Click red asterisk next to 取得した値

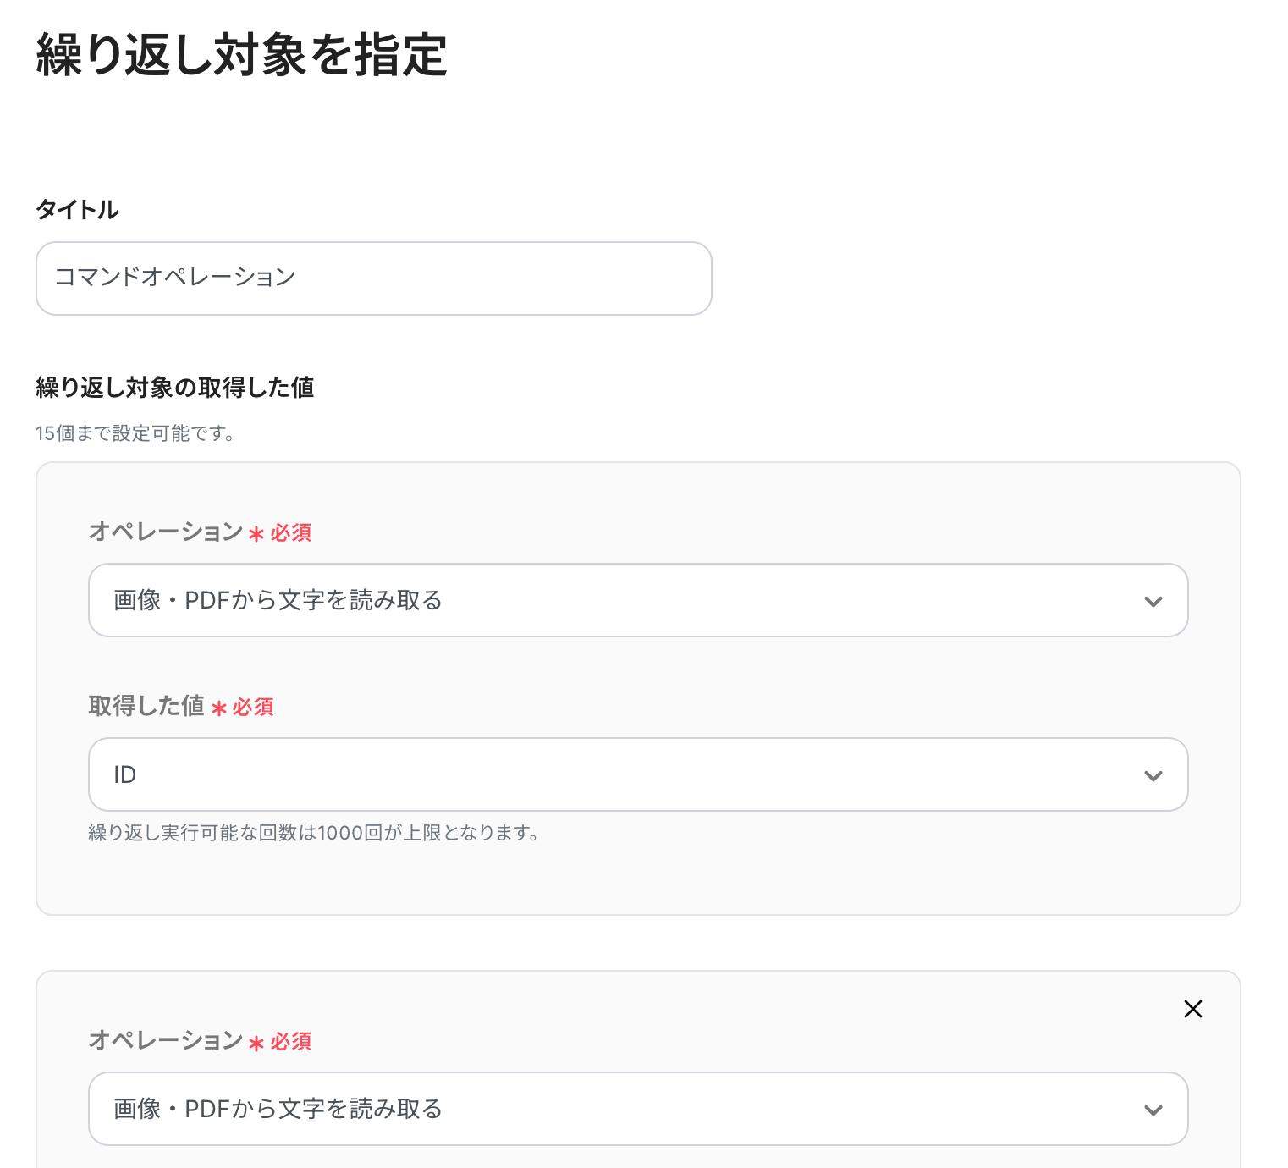(x=219, y=708)
